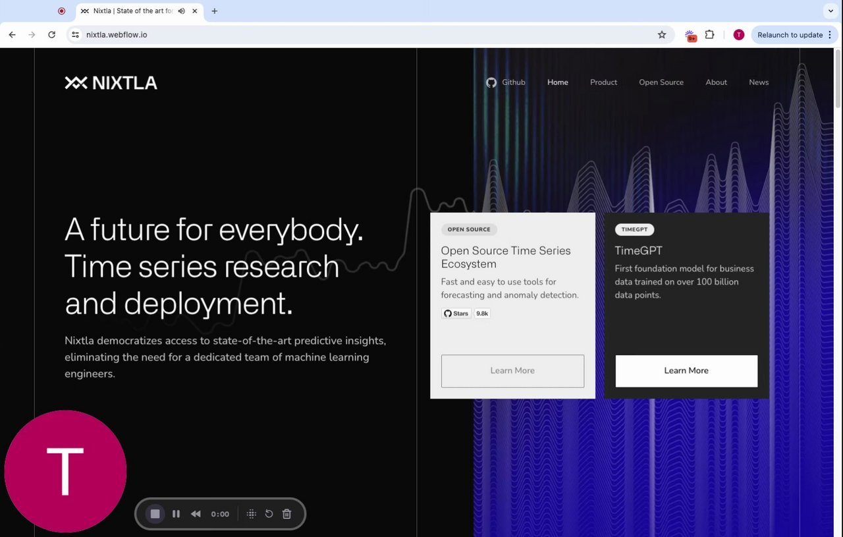Viewport: 843px width, 537px height.
Task: Click the 'A future for everybody.' headline
Action: point(214,230)
